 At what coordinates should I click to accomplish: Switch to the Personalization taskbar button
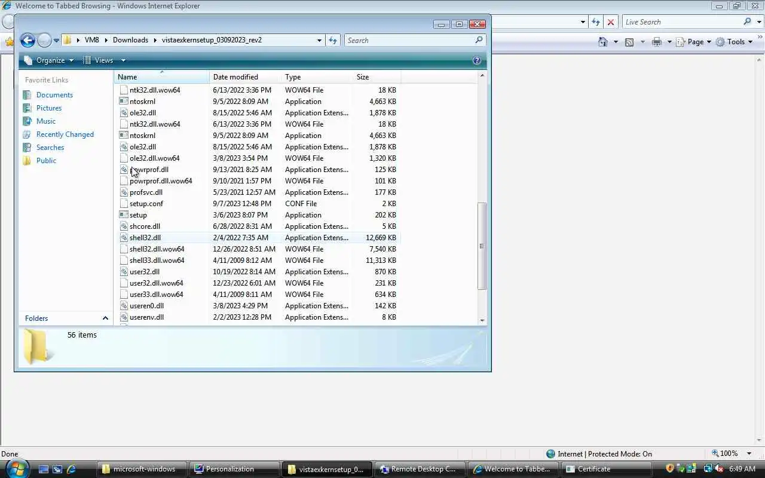click(236, 469)
